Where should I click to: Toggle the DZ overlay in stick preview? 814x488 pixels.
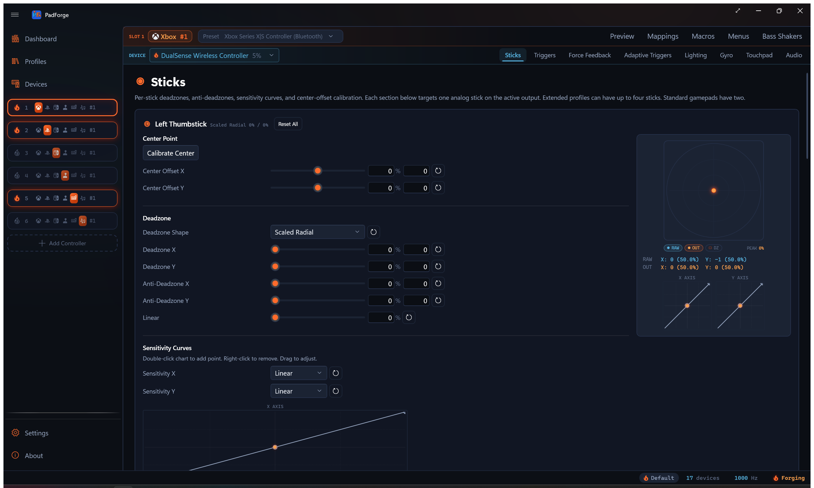713,248
